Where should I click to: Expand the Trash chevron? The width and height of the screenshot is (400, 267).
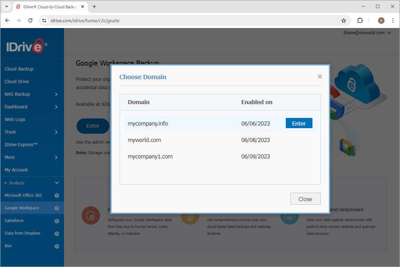(x=56, y=132)
